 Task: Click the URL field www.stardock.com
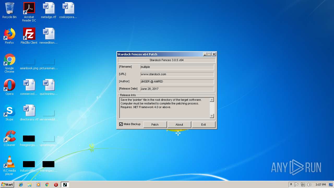pos(177,74)
